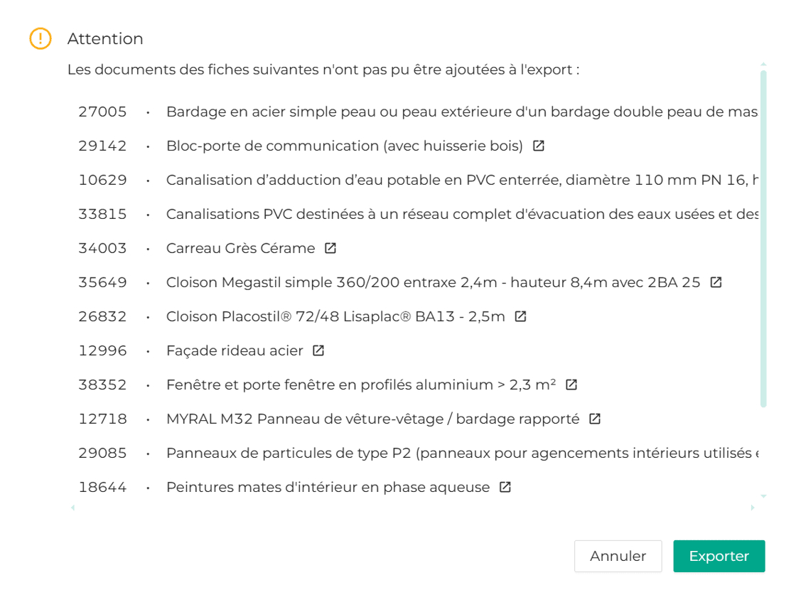Open external link for MYRAL M32 Panneau
Image resolution: width=796 pixels, height=595 pixels.
click(x=596, y=419)
